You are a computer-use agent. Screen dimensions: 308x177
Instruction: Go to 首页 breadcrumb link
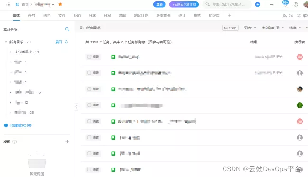tap(25, 4)
